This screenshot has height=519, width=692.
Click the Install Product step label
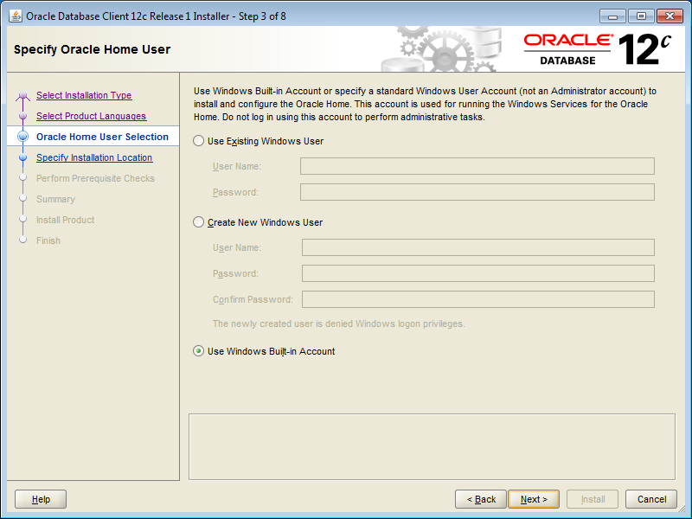point(66,220)
